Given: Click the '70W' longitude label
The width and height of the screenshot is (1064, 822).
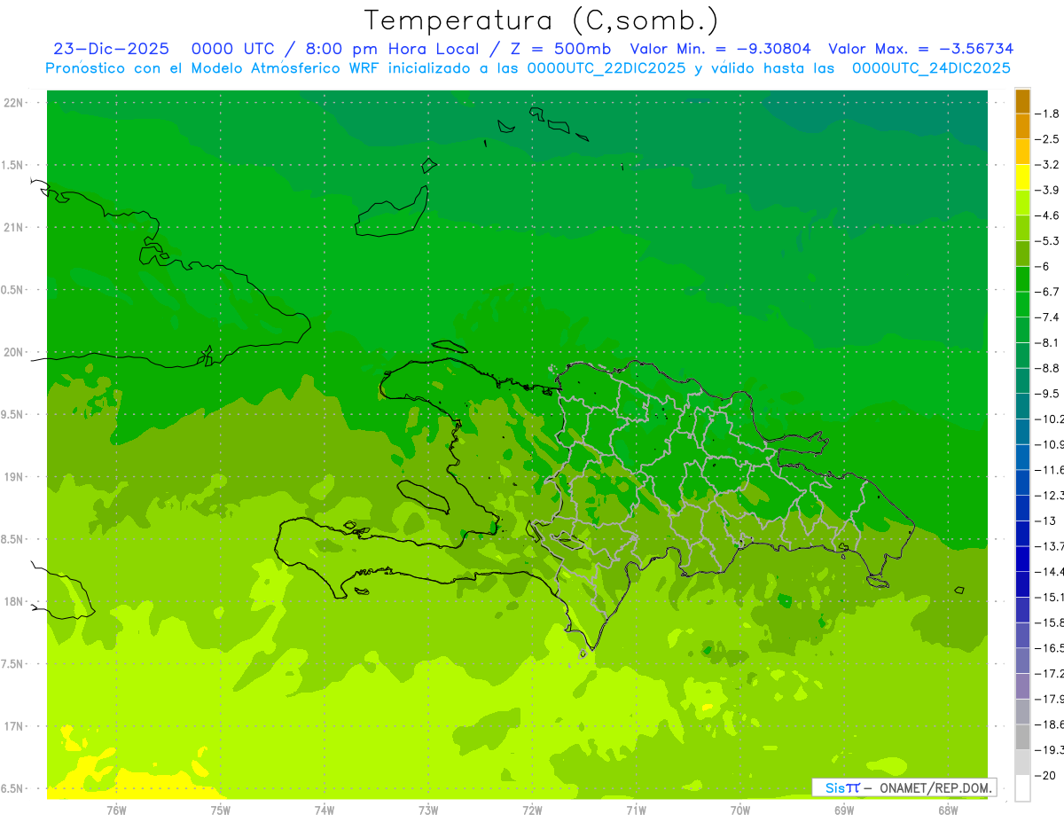Looking at the screenshot, I should point(740,810).
